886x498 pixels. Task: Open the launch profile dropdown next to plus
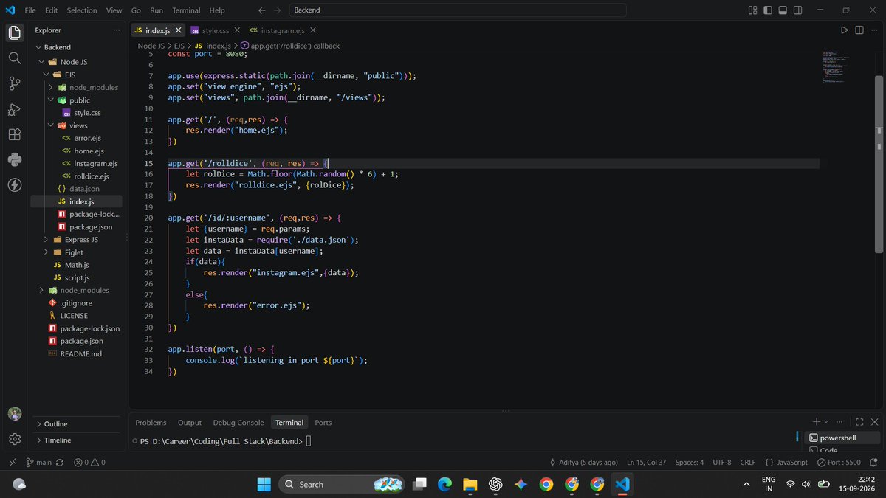[826, 422]
